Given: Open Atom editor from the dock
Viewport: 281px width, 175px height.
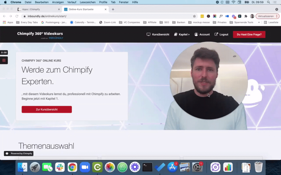Looking at the screenshot, I should [x=122, y=167].
